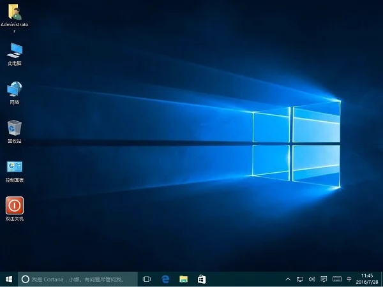Open the Windows Start menu
The width and height of the screenshot is (383, 287).
9,279
